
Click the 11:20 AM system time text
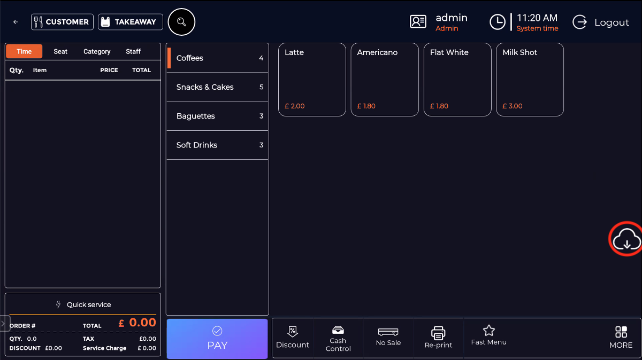(x=537, y=18)
